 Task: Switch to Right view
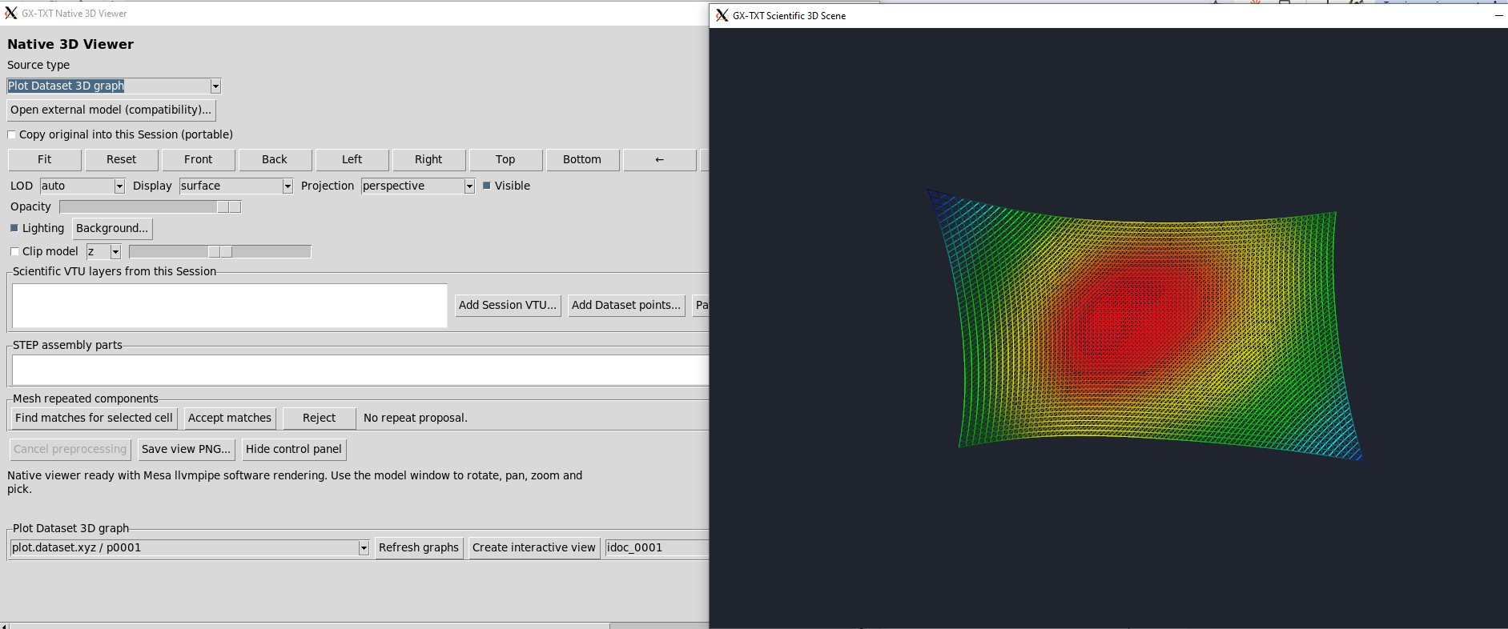tap(428, 160)
